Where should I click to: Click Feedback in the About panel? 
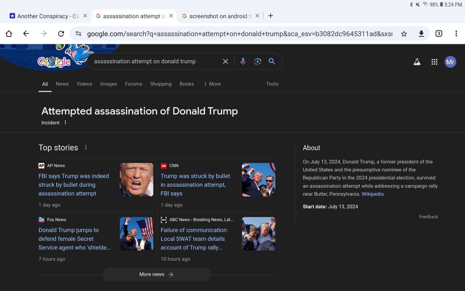(428, 217)
